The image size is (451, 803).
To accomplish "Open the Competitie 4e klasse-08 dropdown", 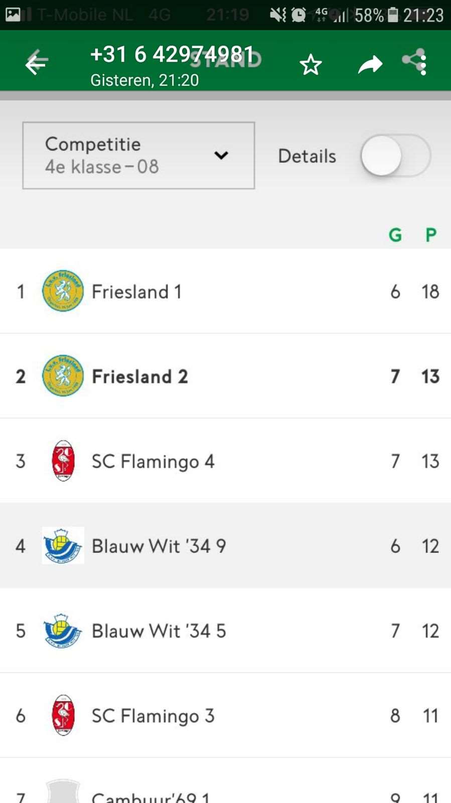I will (138, 155).
